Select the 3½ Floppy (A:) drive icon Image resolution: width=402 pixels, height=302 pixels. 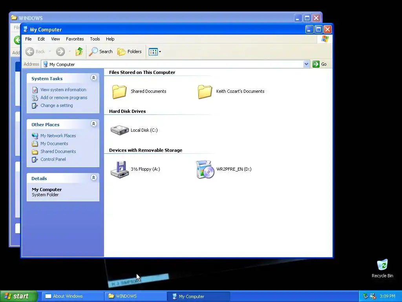tap(119, 169)
